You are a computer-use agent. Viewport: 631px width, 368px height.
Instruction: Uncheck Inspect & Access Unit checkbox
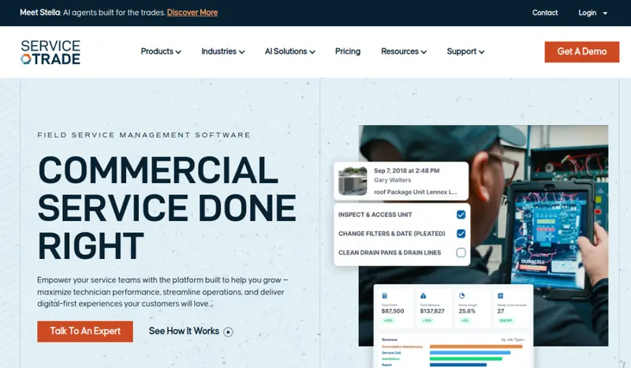[x=461, y=215]
